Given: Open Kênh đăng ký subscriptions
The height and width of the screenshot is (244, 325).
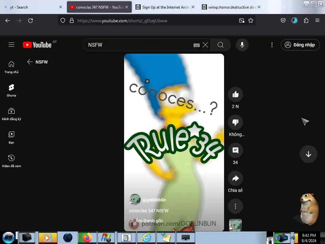Looking at the screenshot, I should [x=11, y=114].
